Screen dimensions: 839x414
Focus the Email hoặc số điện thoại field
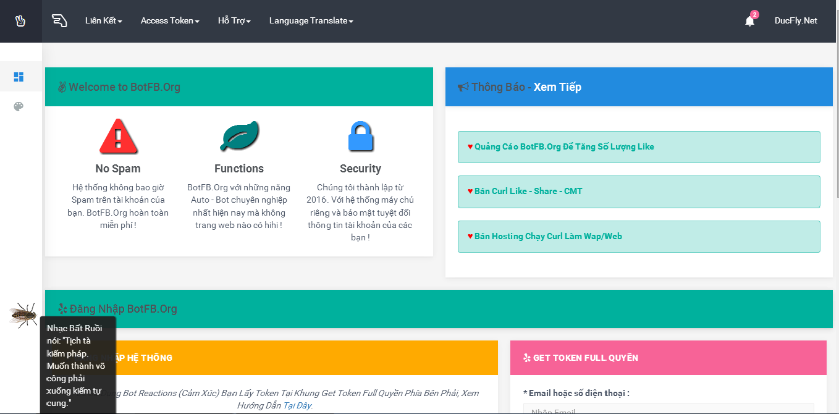[x=668, y=408]
